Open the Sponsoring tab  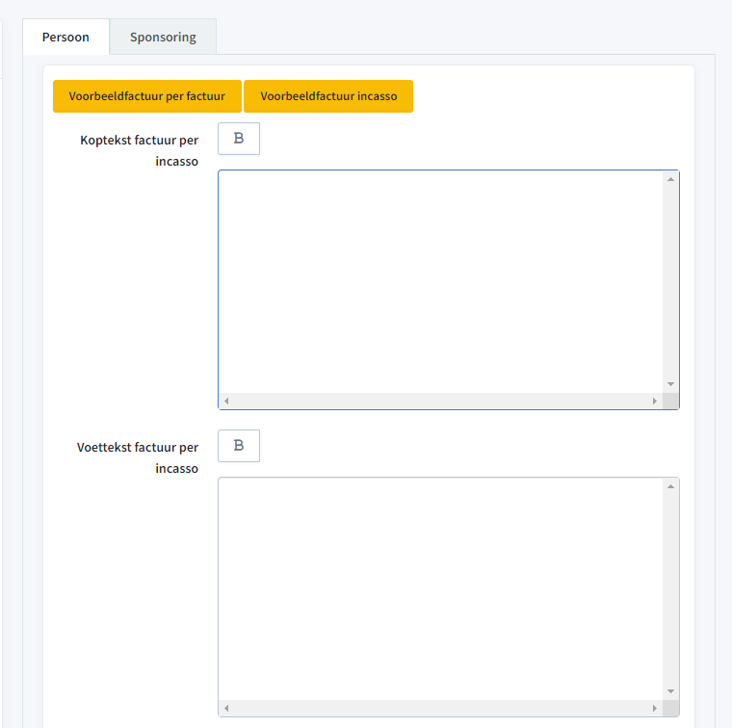coord(163,37)
